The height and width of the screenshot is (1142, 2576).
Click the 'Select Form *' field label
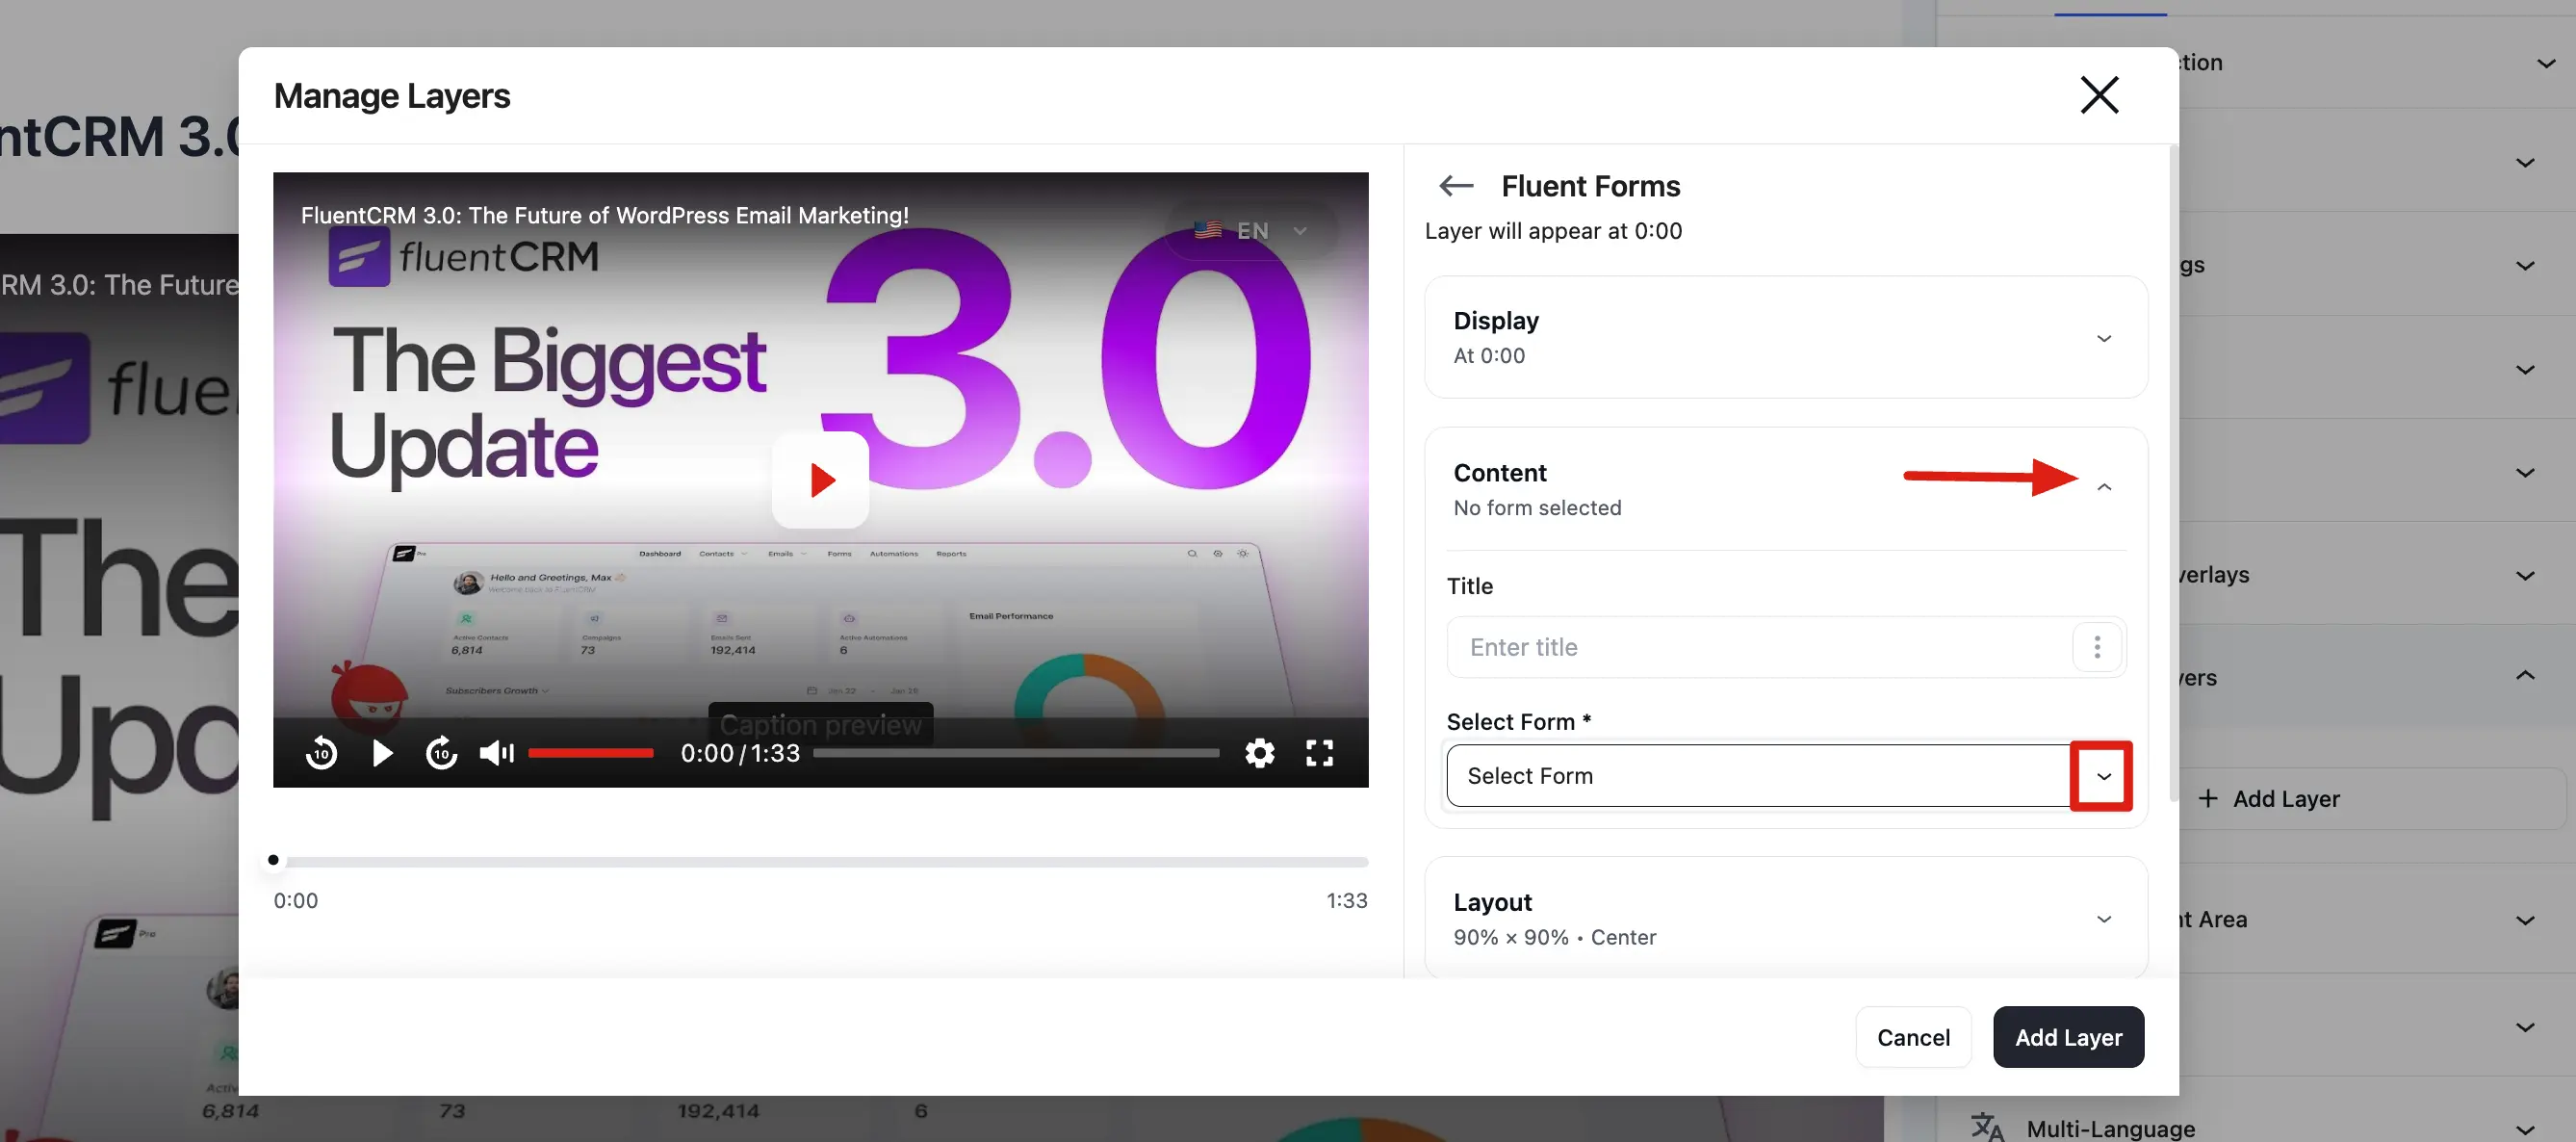point(1518,722)
